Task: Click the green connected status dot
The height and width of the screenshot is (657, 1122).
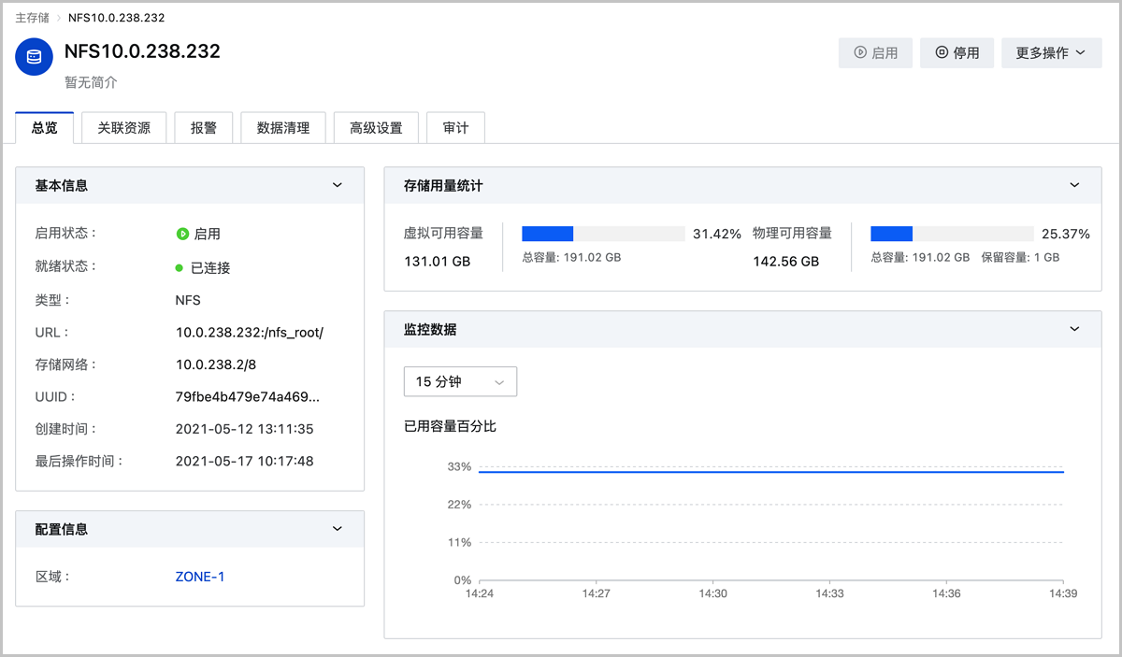Action: pyautogui.click(x=179, y=268)
